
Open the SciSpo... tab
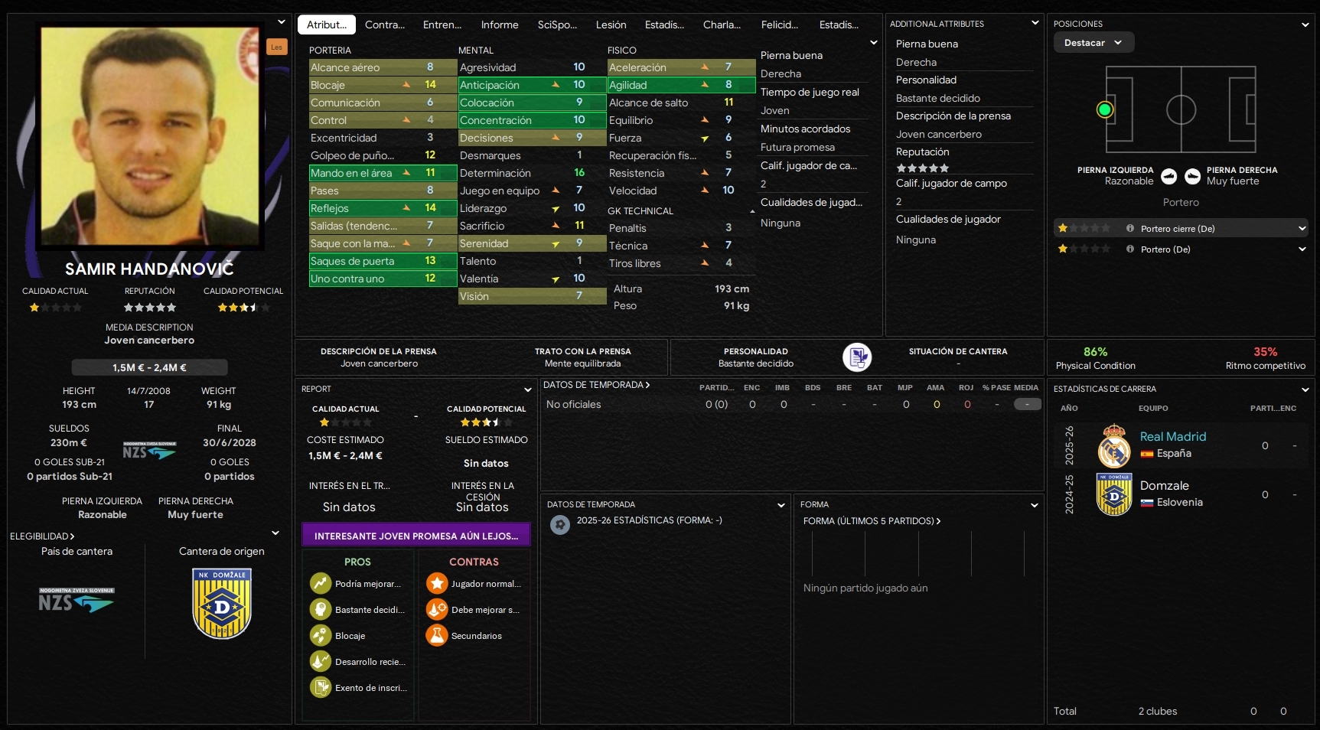pyautogui.click(x=557, y=24)
